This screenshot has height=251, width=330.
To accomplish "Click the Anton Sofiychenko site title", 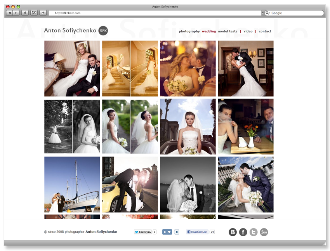I will click(70, 30).
